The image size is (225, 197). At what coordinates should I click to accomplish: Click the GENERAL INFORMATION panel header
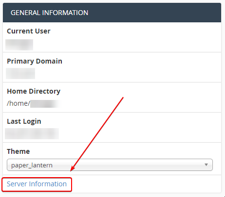coord(112,13)
